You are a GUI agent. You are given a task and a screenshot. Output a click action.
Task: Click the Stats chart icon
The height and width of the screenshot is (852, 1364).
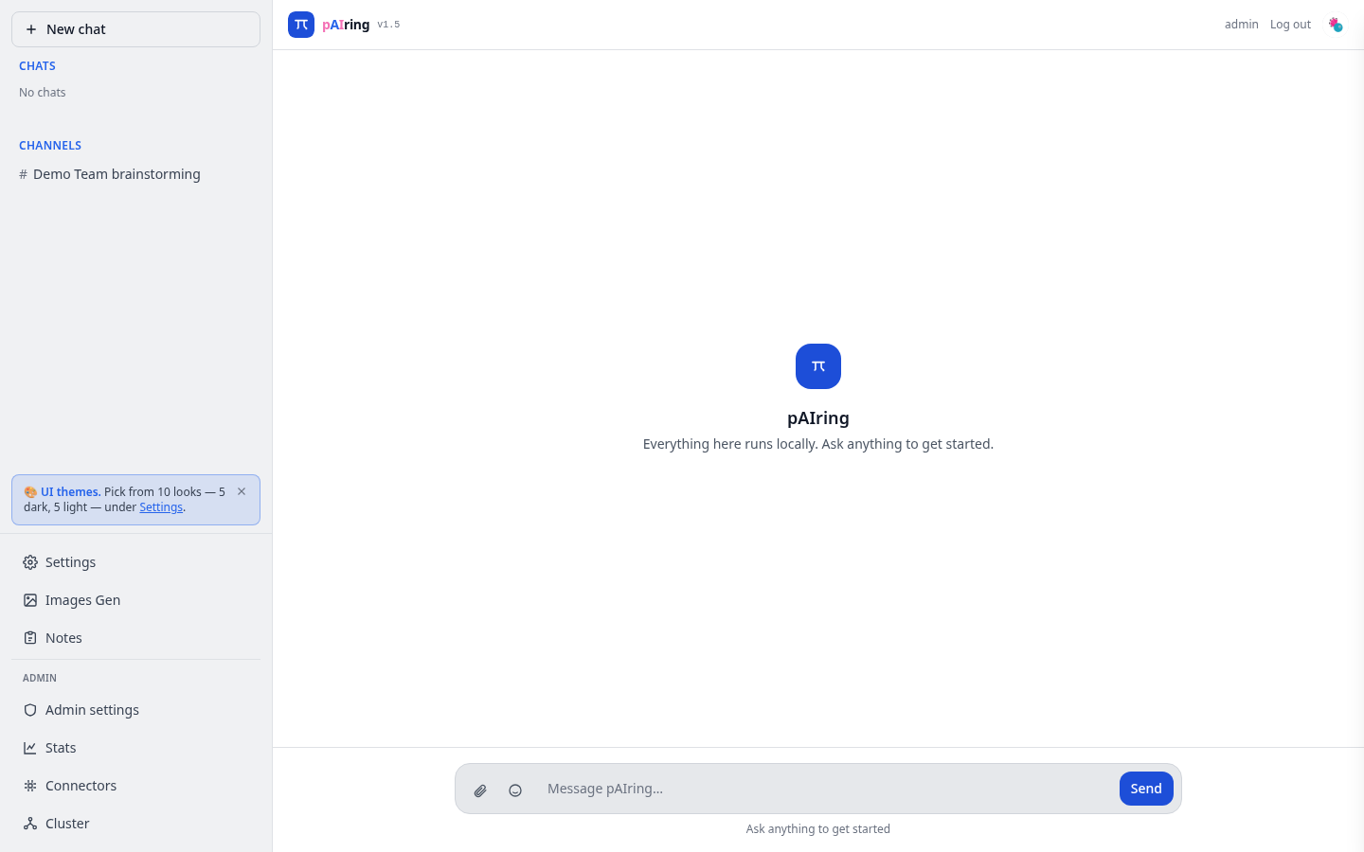(30, 748)
